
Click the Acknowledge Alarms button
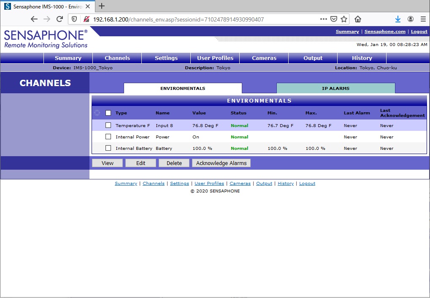click(x=221, y=163)
